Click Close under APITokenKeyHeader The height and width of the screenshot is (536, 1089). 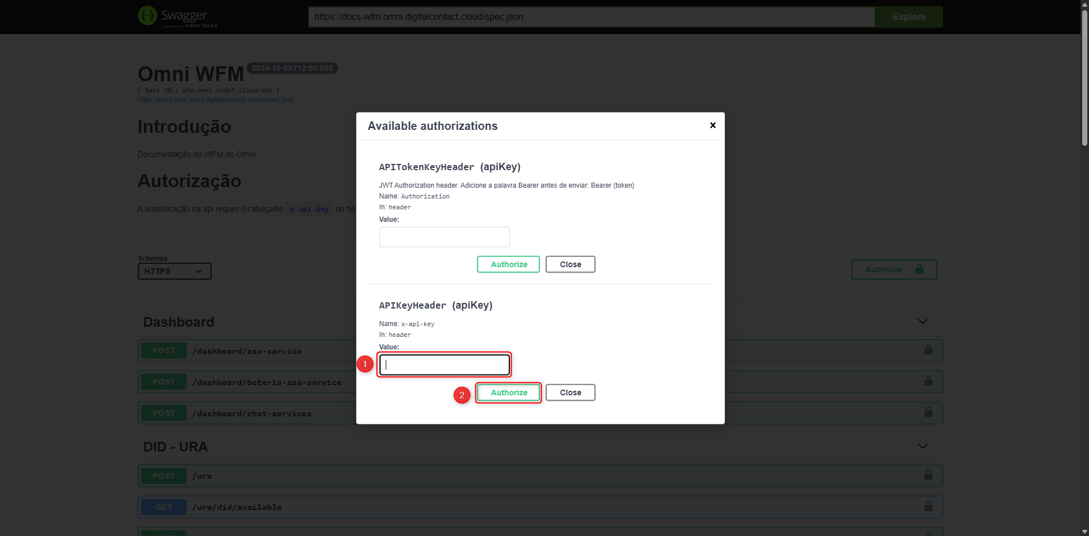click(x=570, y=264)
